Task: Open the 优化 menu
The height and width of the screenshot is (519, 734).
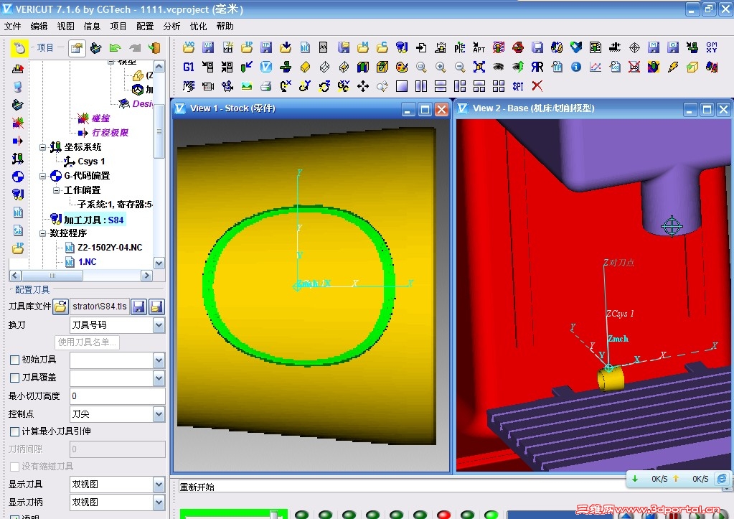Action: (x=199, y=27)
